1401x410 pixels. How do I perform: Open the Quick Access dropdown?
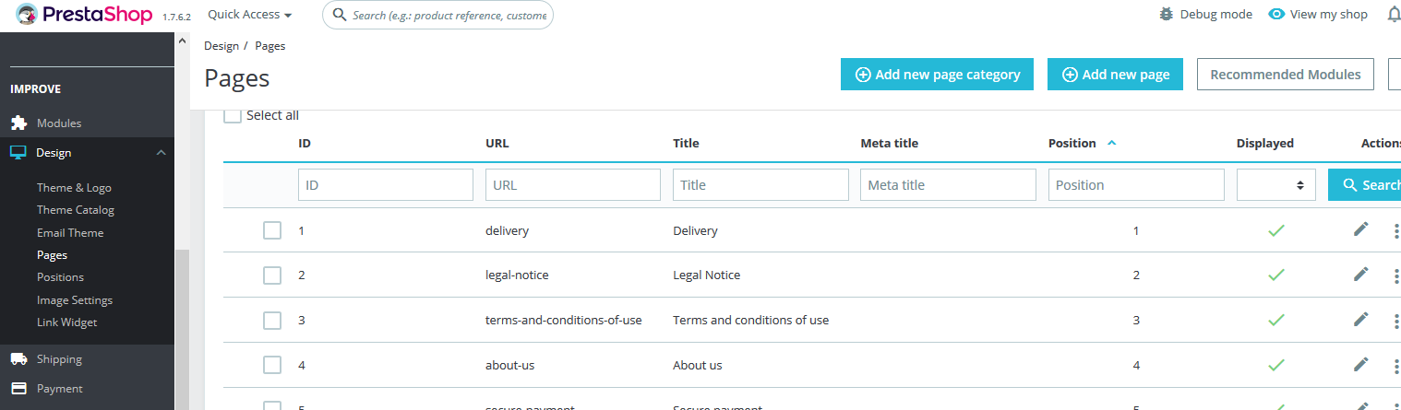(249, 15)
